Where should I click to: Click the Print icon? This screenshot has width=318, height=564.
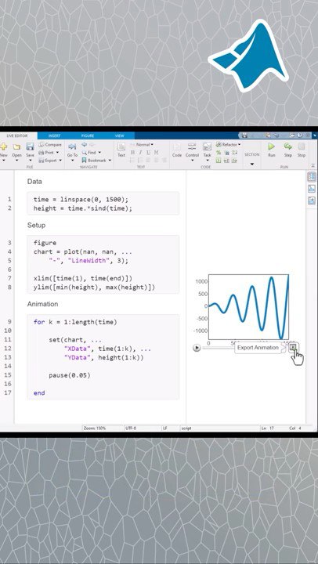[42, 153]
